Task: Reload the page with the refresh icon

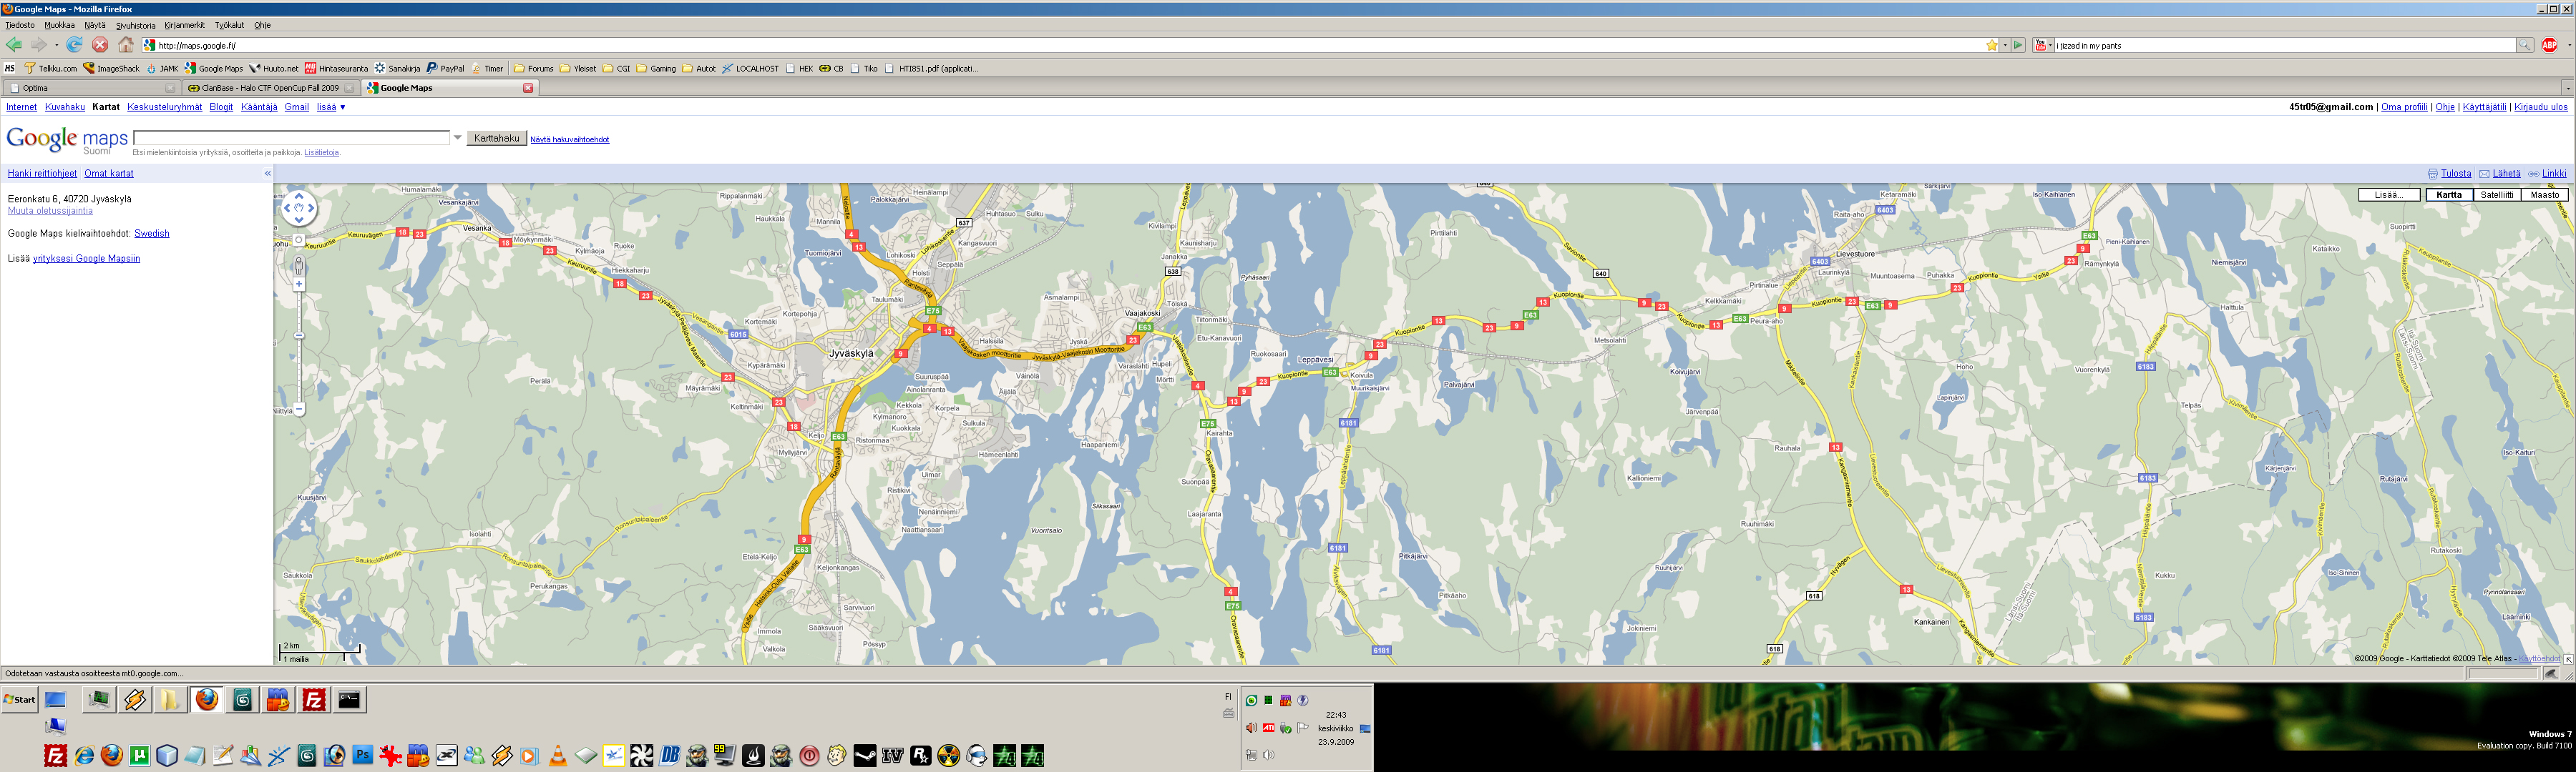Action: (75, 45)
